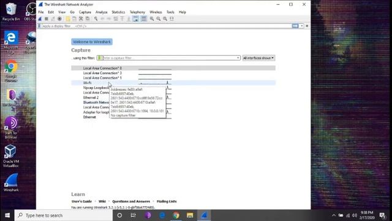The width and height of the screenshot is (392, 221).
Task: Jump to last packet icon
Action: point(129,19)
